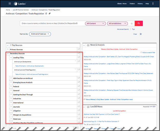The height and width of the screenshot is (131, 160).
Task: Open Table of Contents - Antitrust Laws and Trade Regulation
Action: (x=32, y=74)
